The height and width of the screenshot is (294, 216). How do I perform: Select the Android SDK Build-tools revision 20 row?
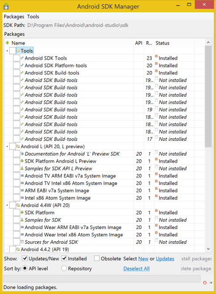click(x=105, y=73)
